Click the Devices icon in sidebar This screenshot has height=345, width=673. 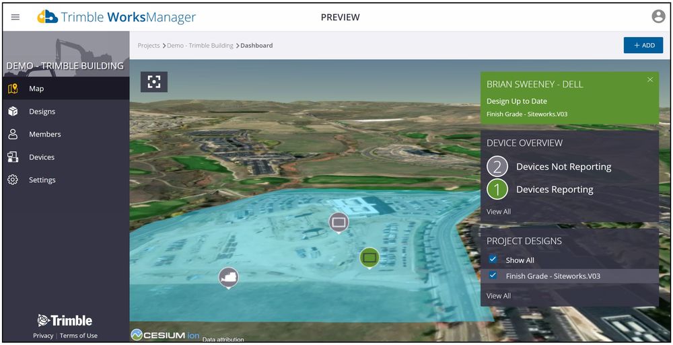13,157
